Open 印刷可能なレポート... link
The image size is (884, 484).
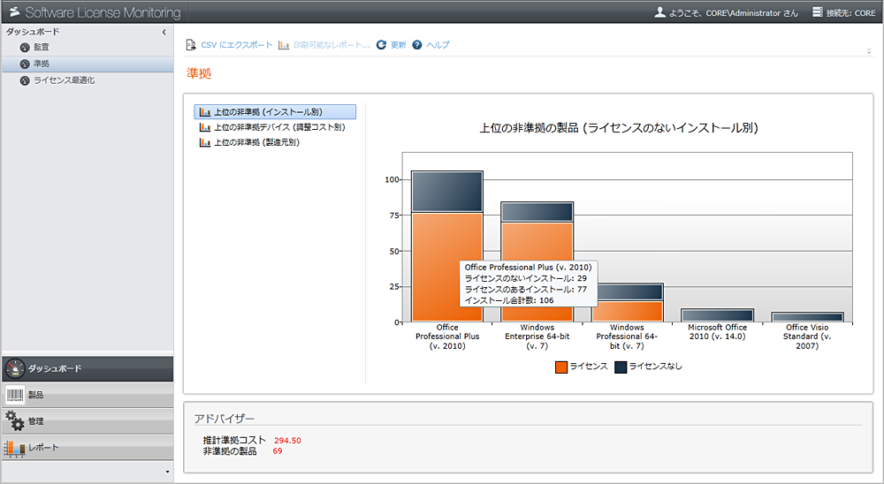331,45
